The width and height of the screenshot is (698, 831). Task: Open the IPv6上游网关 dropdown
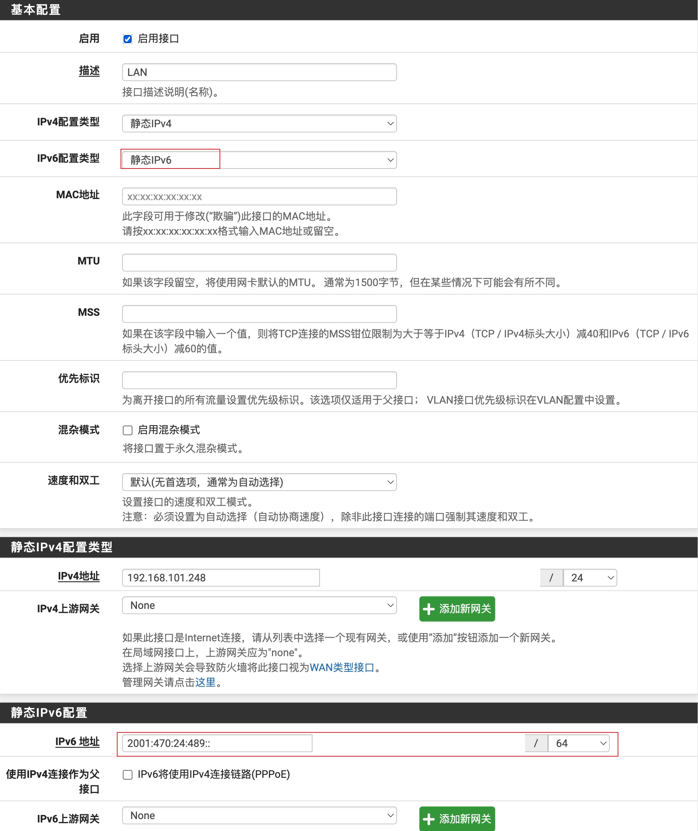259,816
